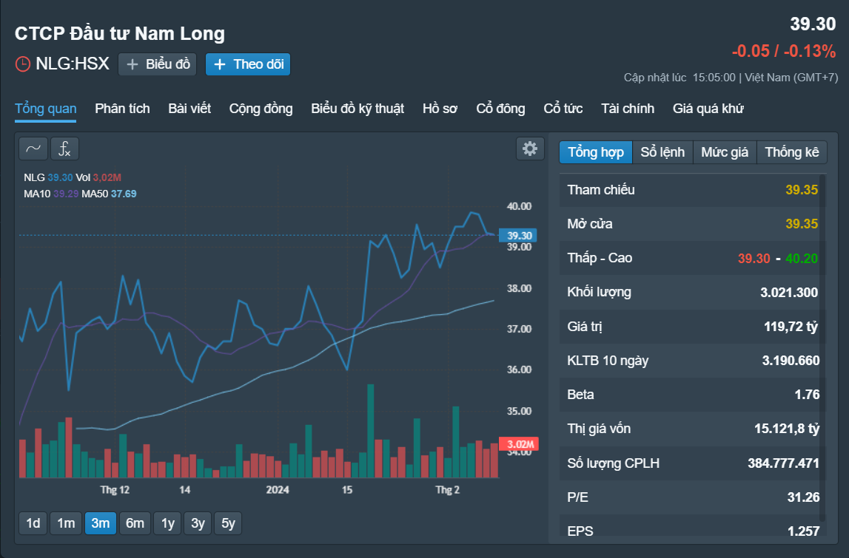Open the Tài chính tab

(x=628, y=109)
